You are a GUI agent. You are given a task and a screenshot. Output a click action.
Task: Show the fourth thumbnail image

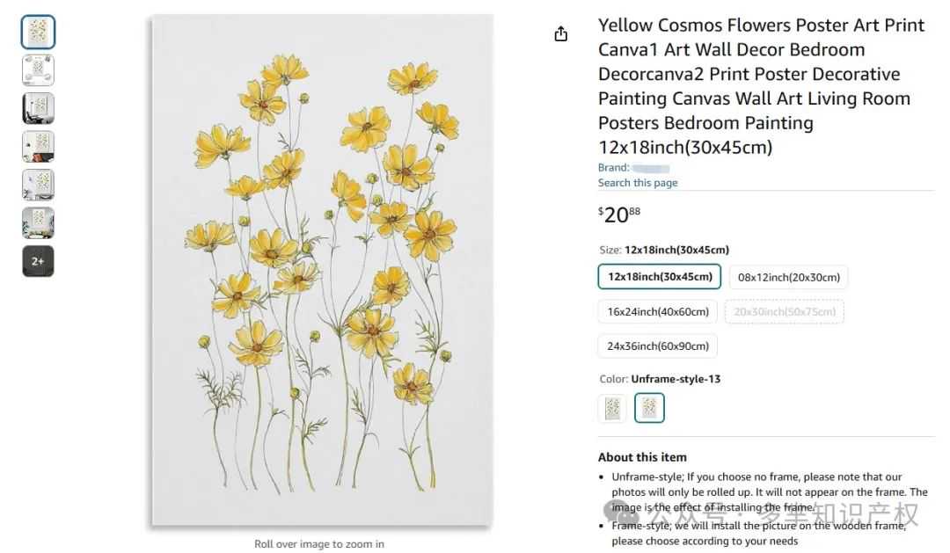coord(38,147)
